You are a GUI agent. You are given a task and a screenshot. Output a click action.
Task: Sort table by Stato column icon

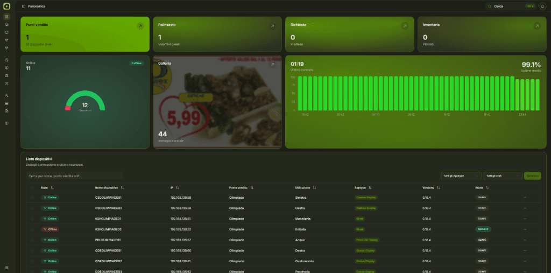(52, 188)
